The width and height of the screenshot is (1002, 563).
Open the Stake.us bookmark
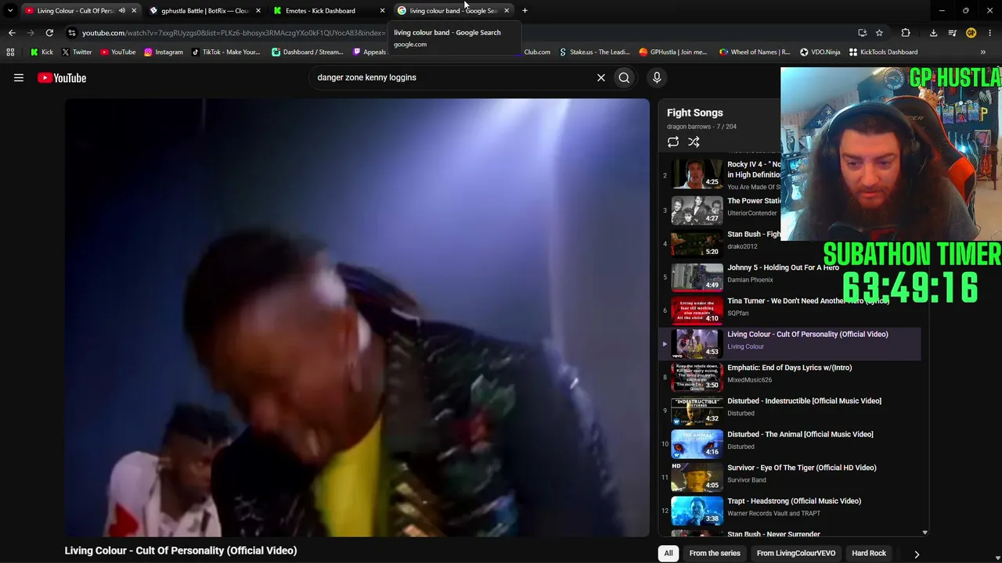click(x=594, y=52)
